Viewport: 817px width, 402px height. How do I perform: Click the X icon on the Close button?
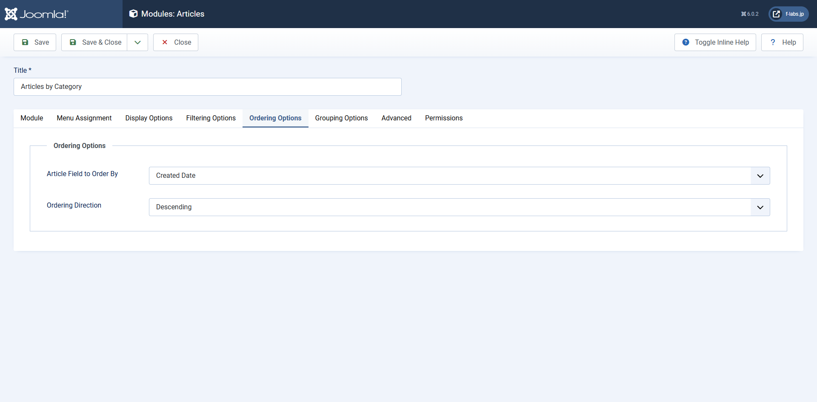pos(165,42)
